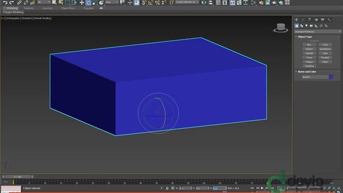Open the blue object color swatch
This screenshot has height=193, width=343.
[x=331, y=77]
